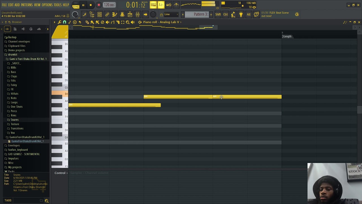Image resolution: width=362 pixels, height=204 pixels.
Task: Open the piano roll tools wrench menu
Action: [59, 22]
